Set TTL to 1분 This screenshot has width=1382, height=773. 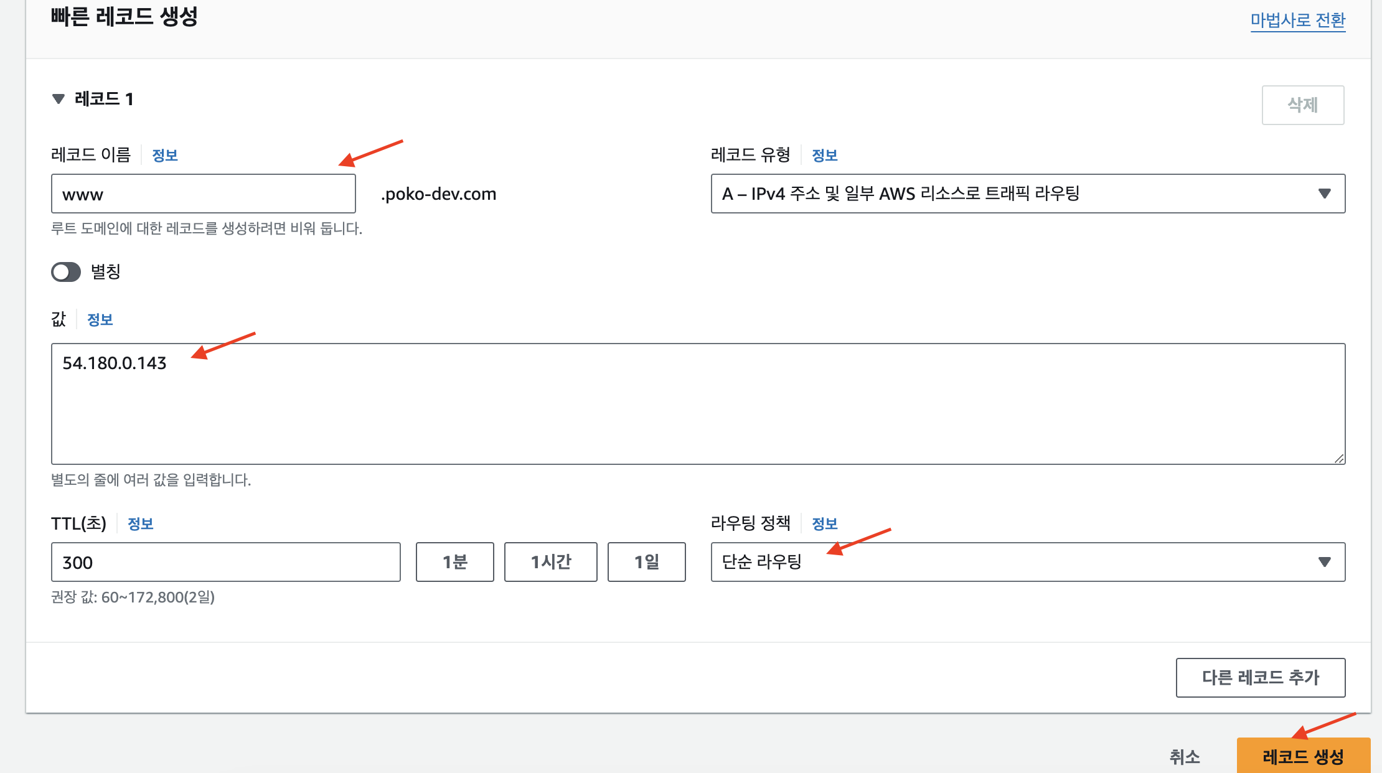(454, 562)
